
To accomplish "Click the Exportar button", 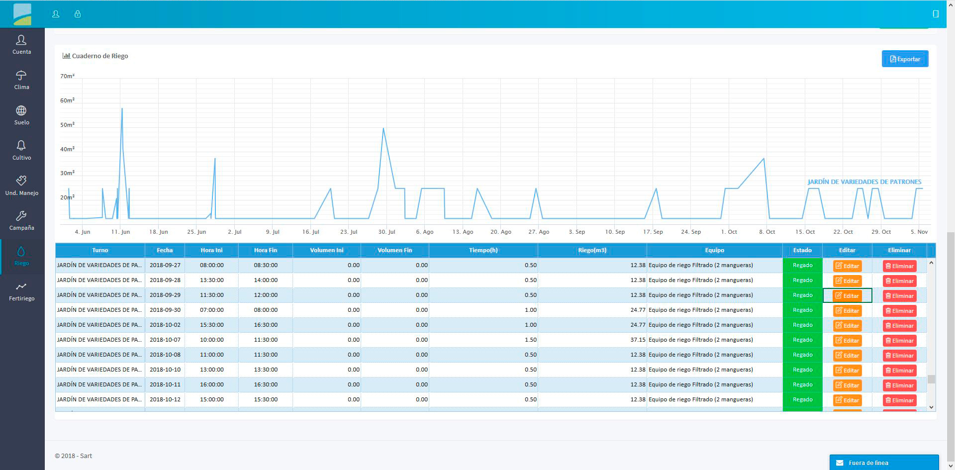I will 905,59.
